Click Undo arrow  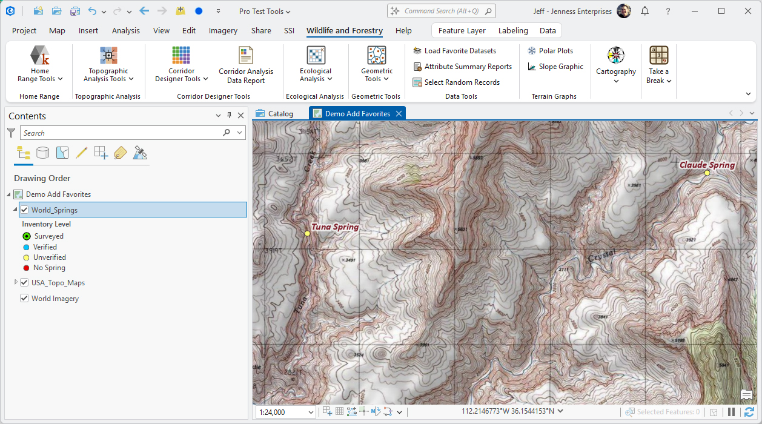[92, 11]
